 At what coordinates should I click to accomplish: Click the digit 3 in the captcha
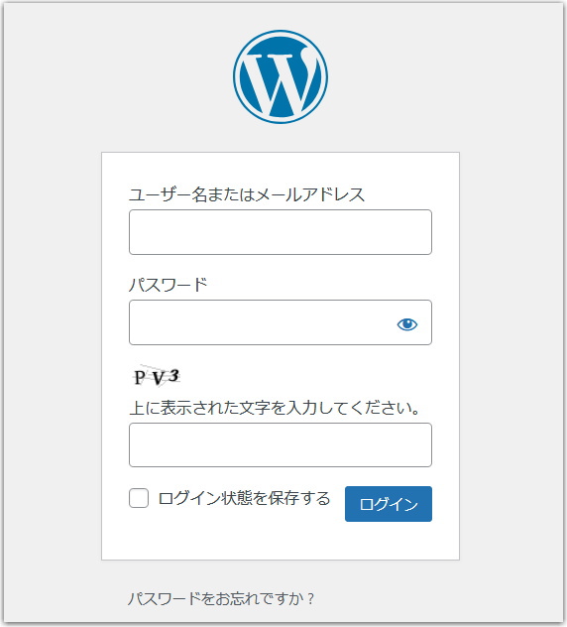pos(173,375)
